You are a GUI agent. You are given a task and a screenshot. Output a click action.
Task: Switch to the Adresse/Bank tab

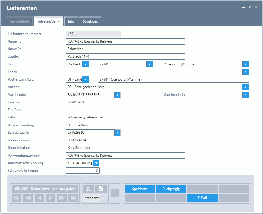(49, 21)
